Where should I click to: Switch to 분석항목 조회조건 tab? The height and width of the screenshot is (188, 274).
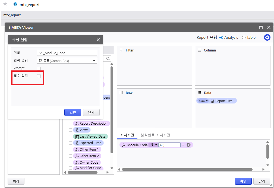155,135
